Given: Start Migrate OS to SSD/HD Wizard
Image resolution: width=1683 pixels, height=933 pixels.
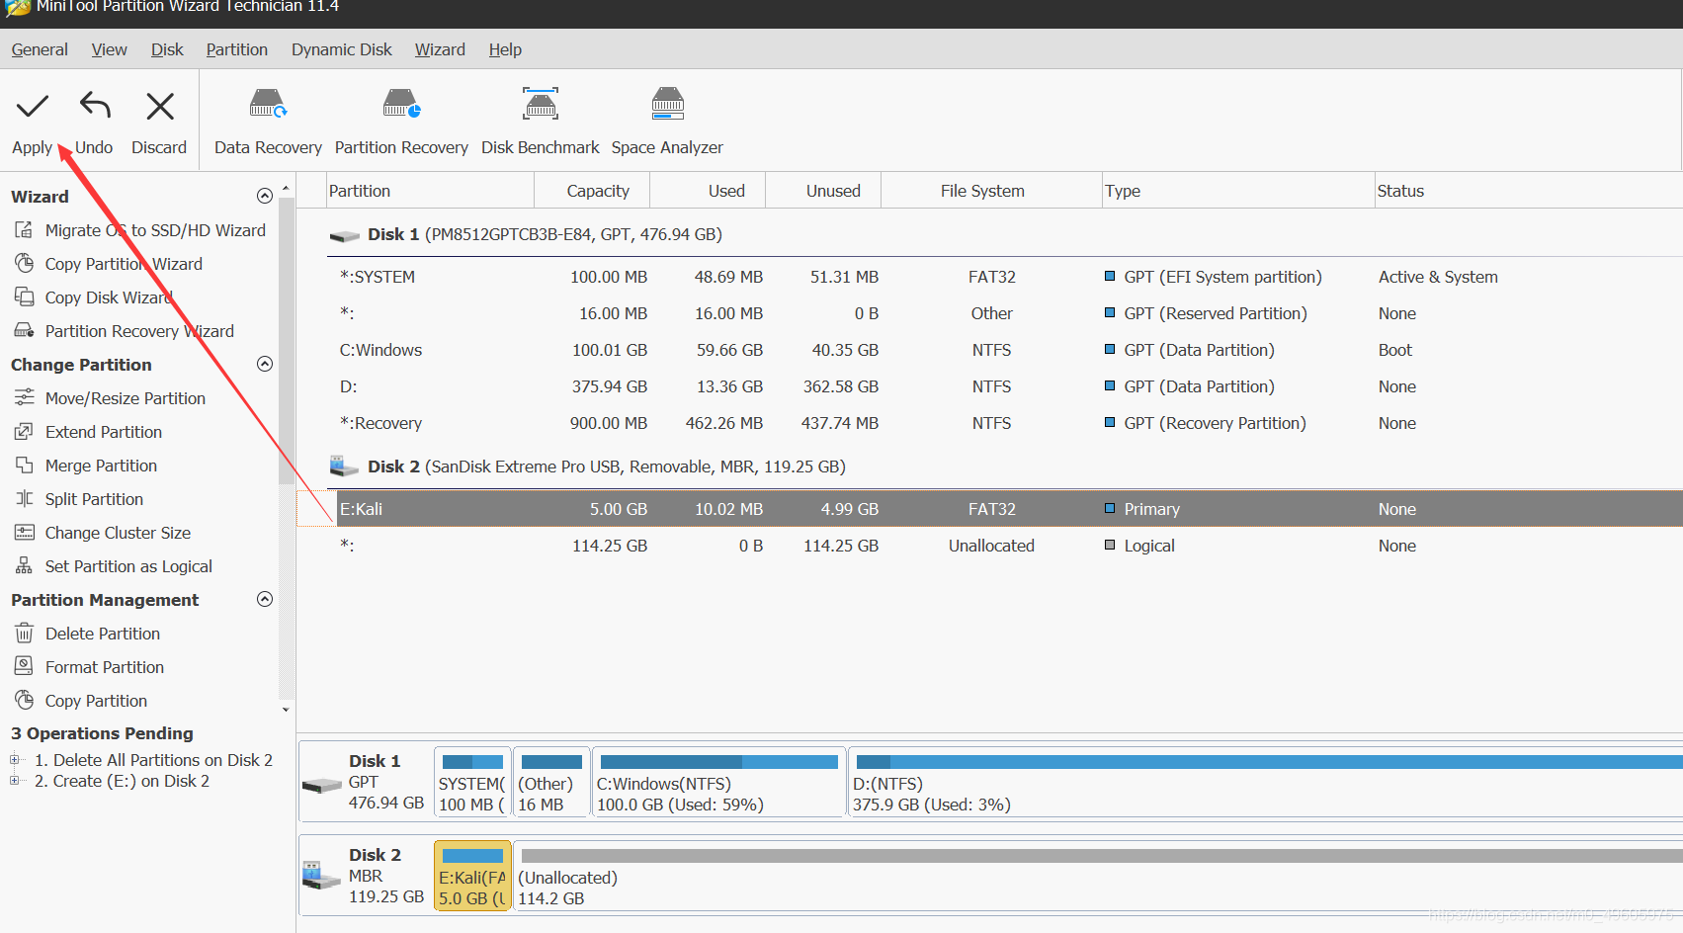Looking at the screenshot, I should [155, 230].
